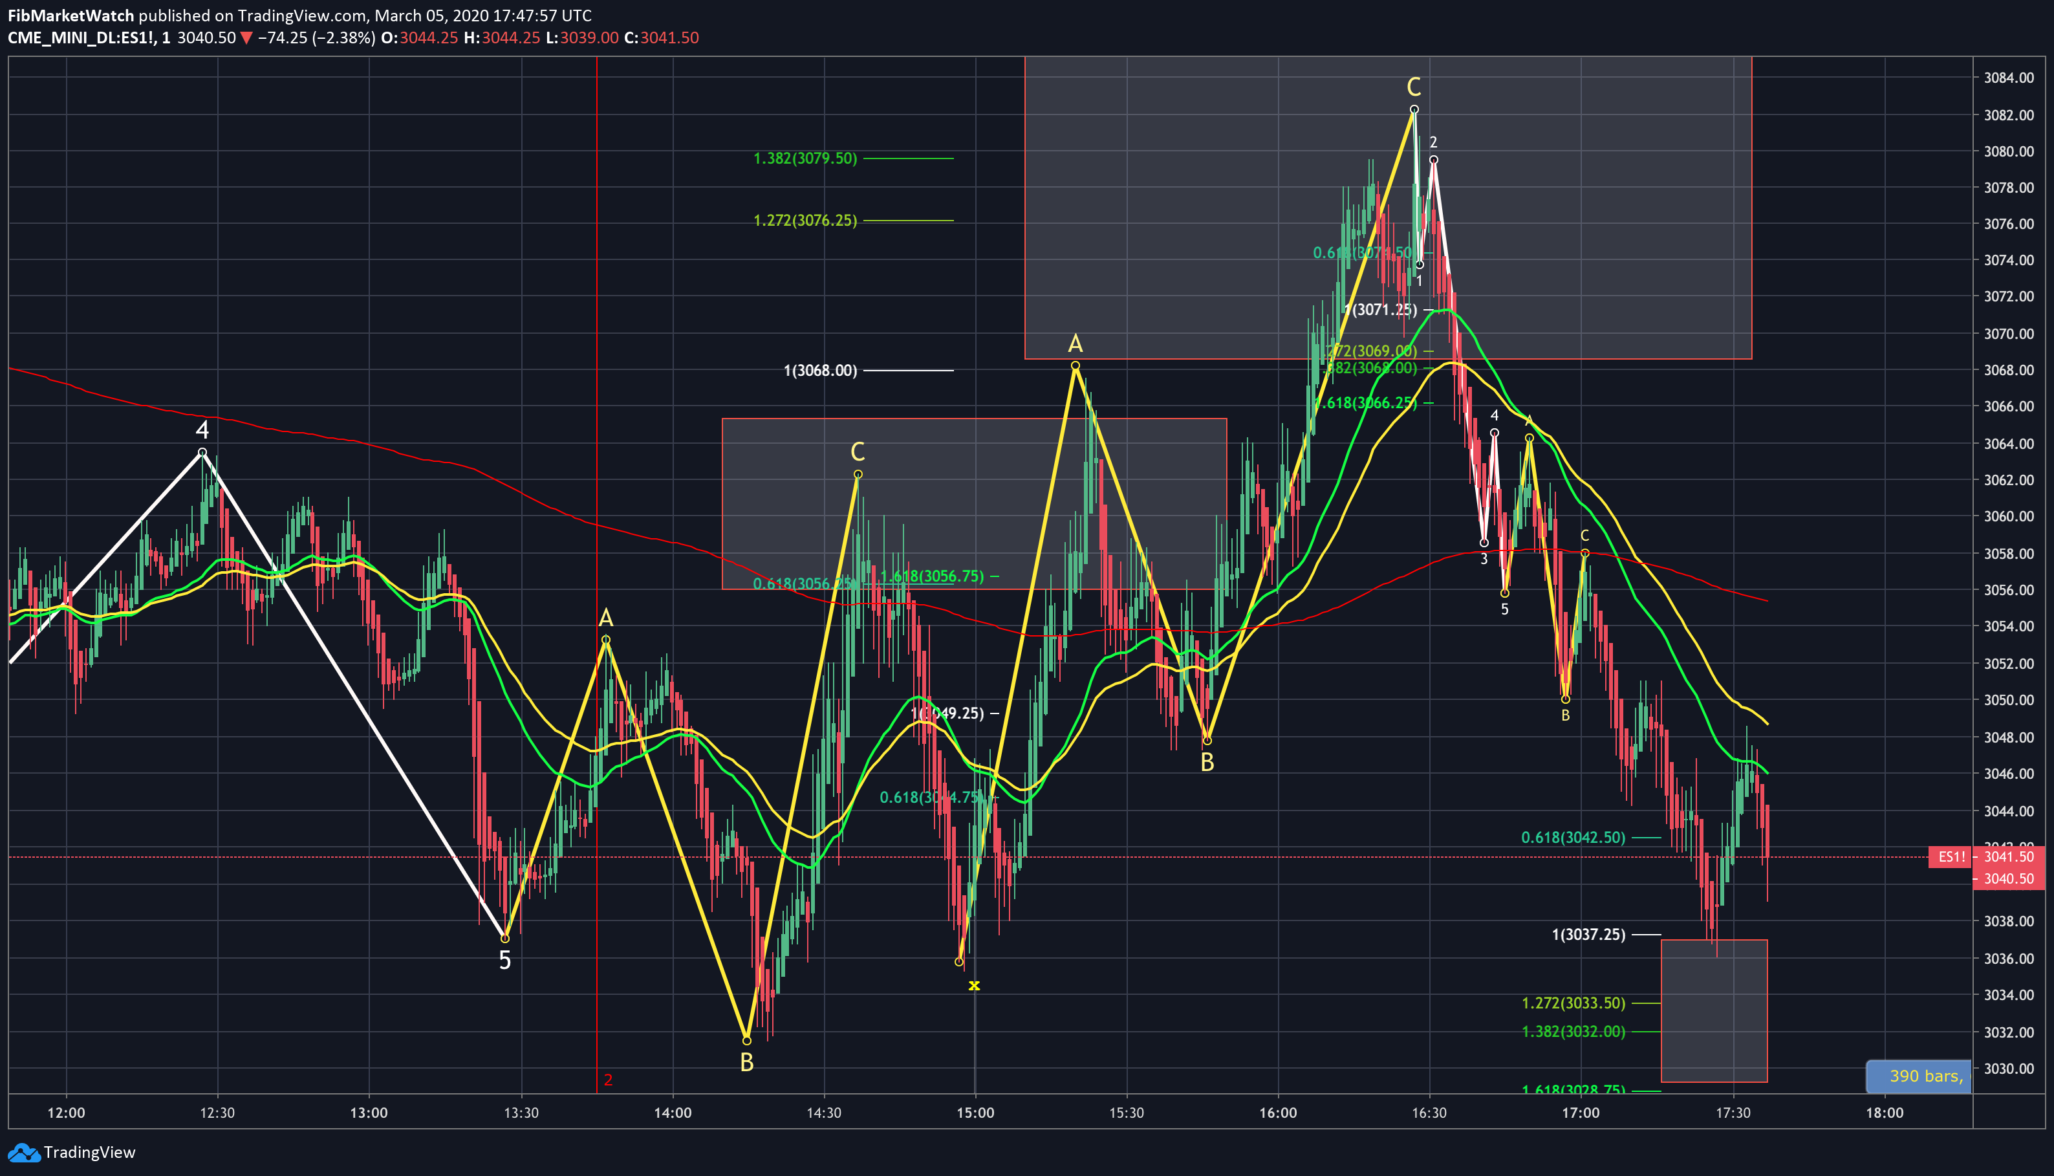Click the 14:30 time axis label
2054x1176 pixels.
pos(823,1113)
